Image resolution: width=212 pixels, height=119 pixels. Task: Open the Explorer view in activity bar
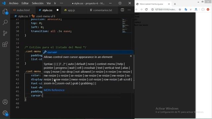pos(5,12)
